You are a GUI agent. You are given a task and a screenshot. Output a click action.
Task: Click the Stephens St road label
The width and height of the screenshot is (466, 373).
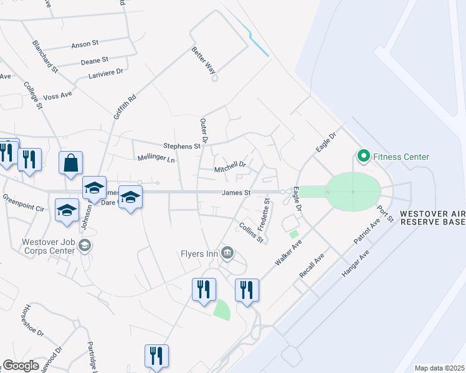pyautogui.click(x=182, y=146)
